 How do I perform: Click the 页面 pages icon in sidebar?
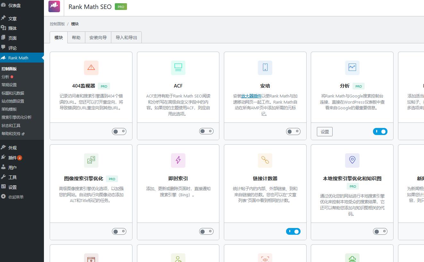click(x=3, y=38)
